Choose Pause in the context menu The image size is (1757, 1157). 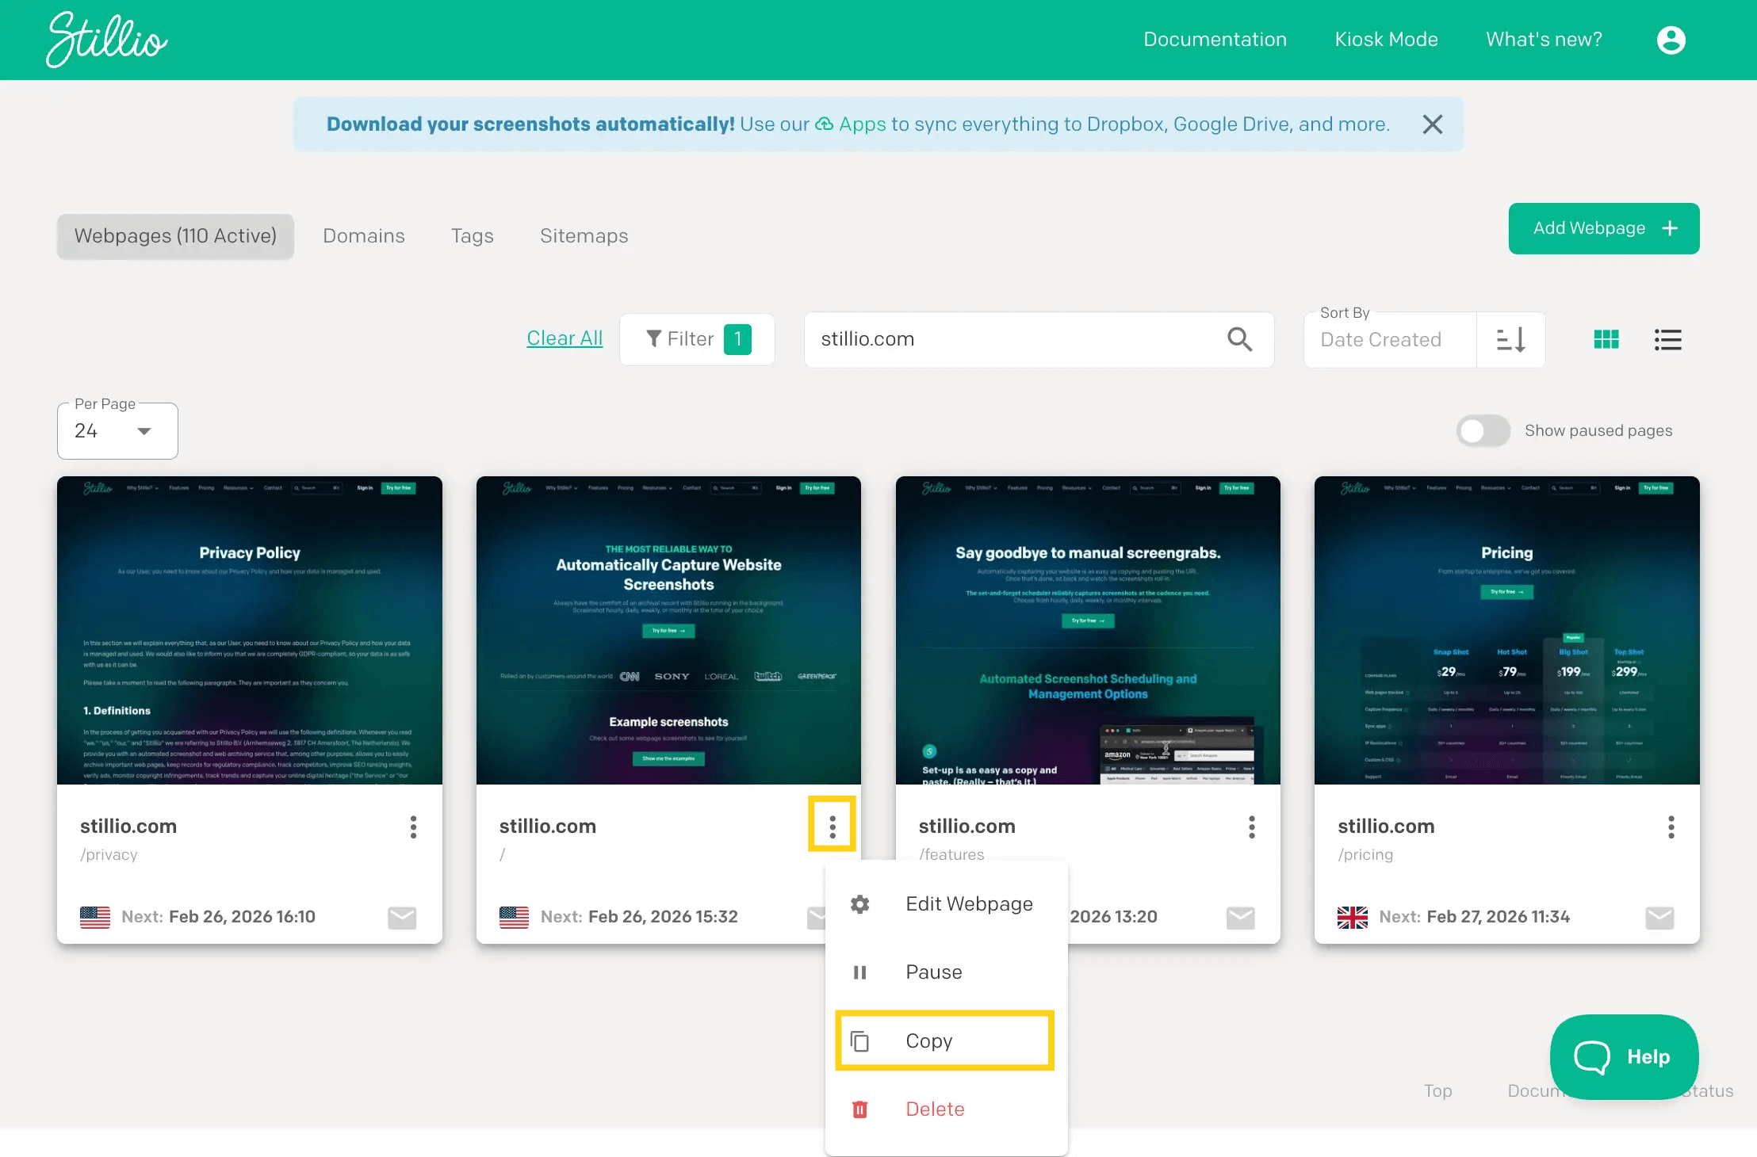pyautogui.click(x=934, y=972)
